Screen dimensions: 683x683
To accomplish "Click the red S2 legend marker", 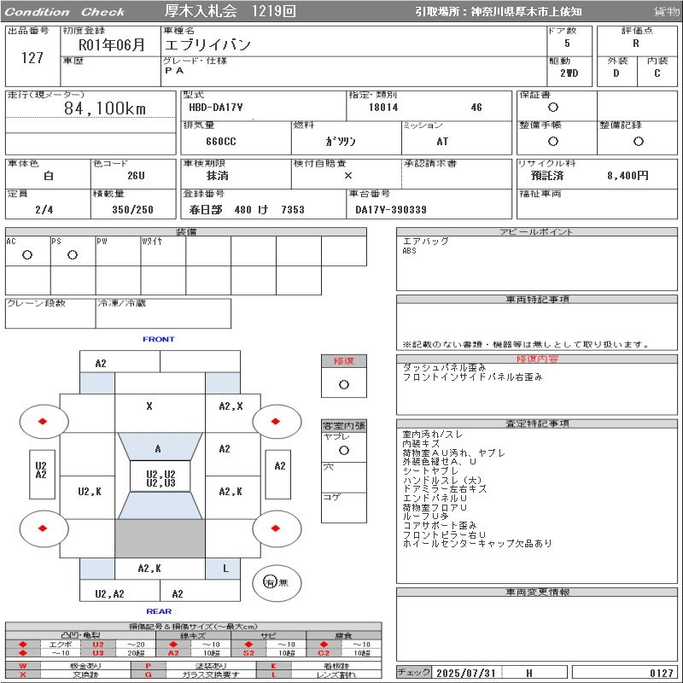I will (248, 653).
